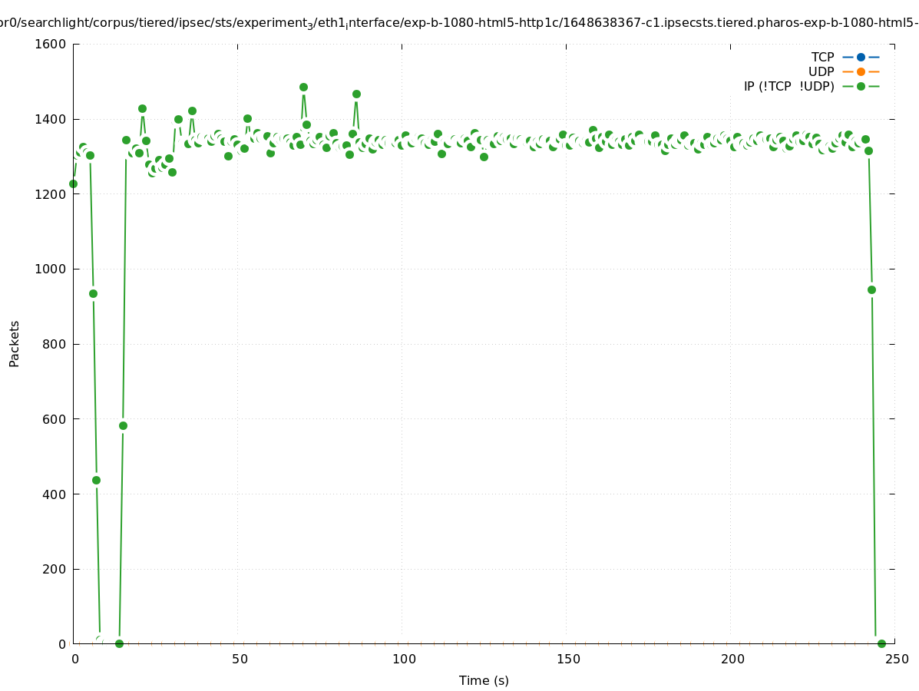
Task: Click the orange UDP legend marker
Action: coord(861,71)
